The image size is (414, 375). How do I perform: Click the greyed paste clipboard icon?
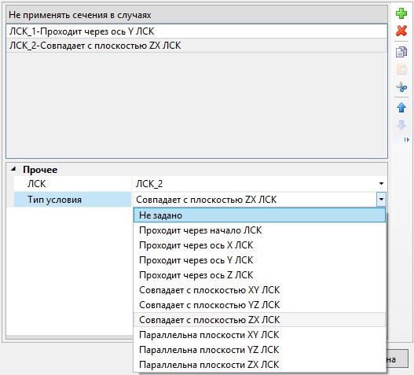[x=401, y=69]
